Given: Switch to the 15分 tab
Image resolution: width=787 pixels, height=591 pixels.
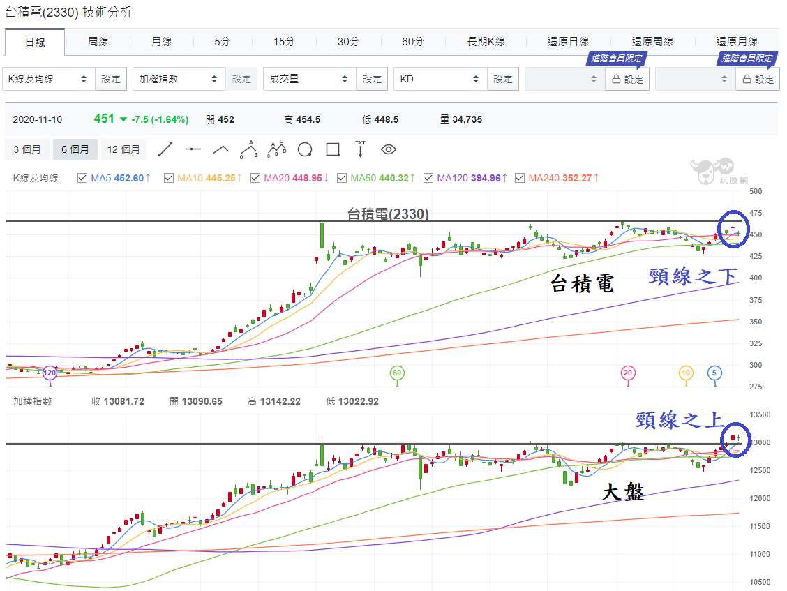Looking at the screenshot, I should 284,42.
